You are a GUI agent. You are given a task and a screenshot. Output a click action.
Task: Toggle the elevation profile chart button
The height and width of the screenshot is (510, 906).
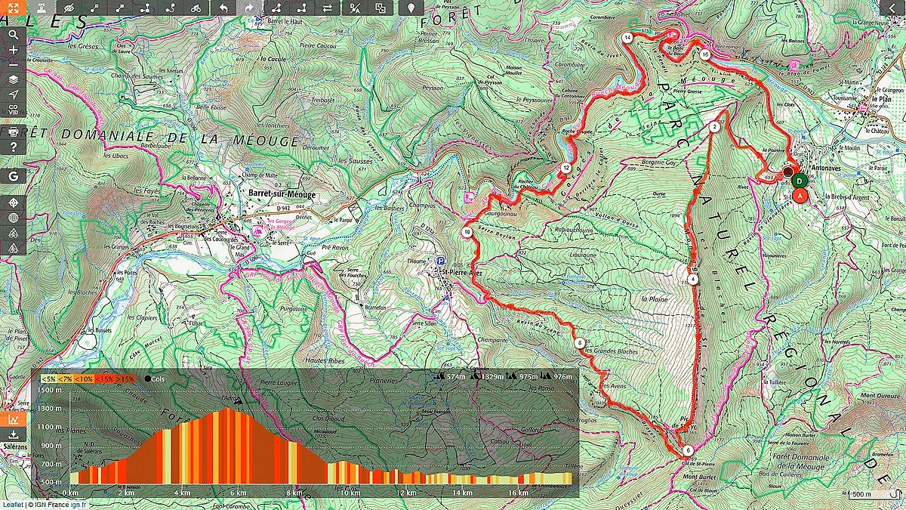[x=13, y=419]
